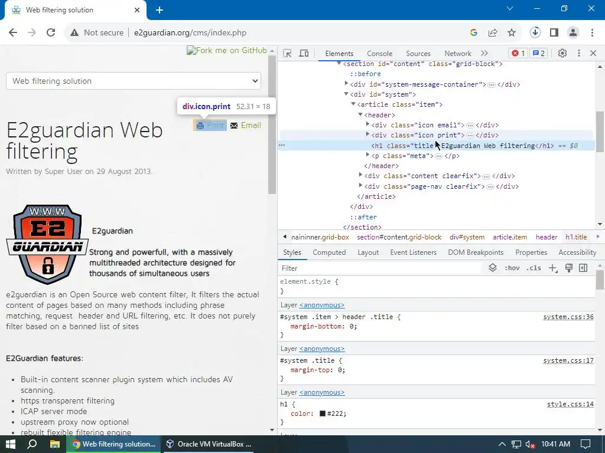Click the h1.title breadcrumb
Viewport: 605px width, 453px height.
point(576,237)
